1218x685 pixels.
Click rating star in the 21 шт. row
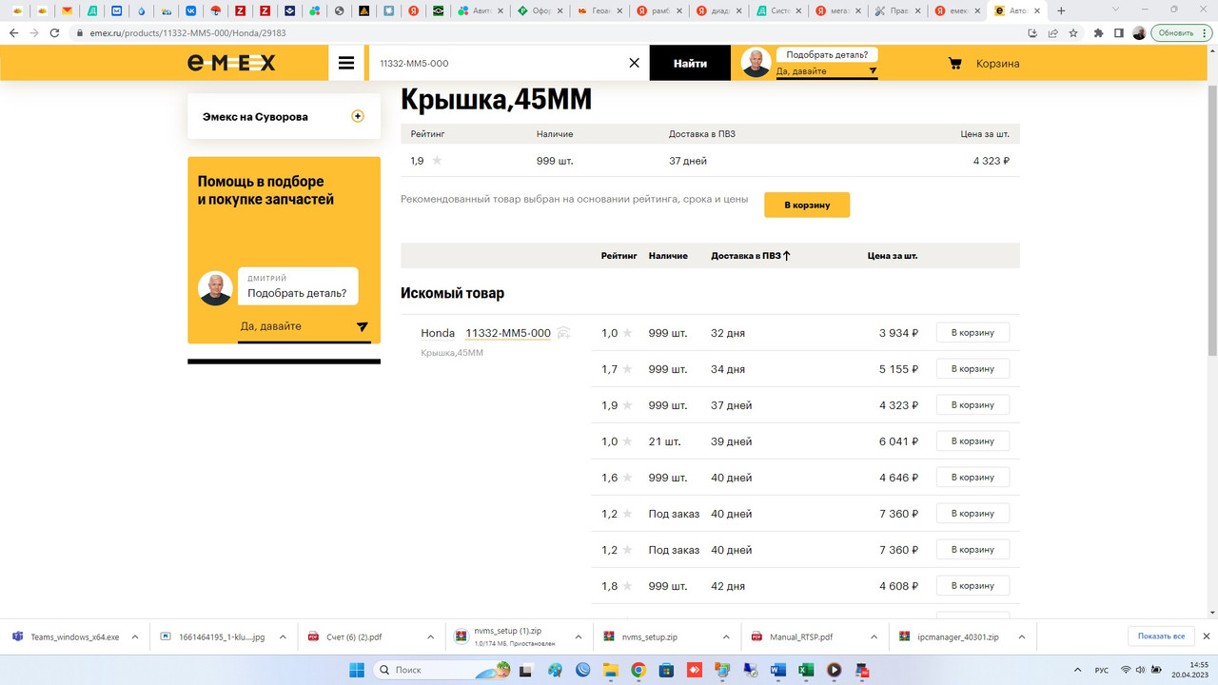point(627,441)
